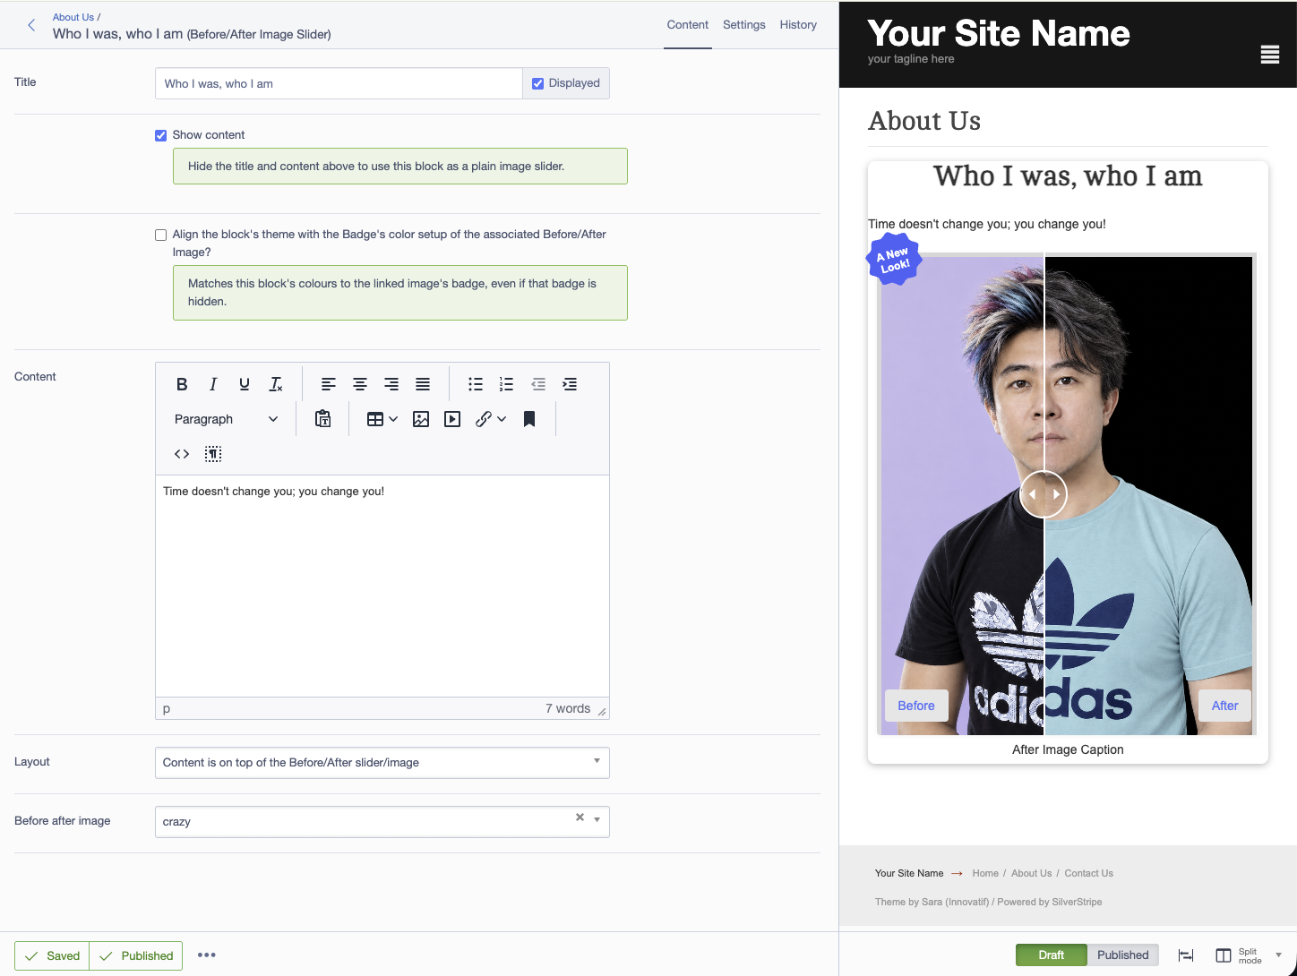Switch to the History tab
Screen dimensions: 1297x976
click(798, 25)
